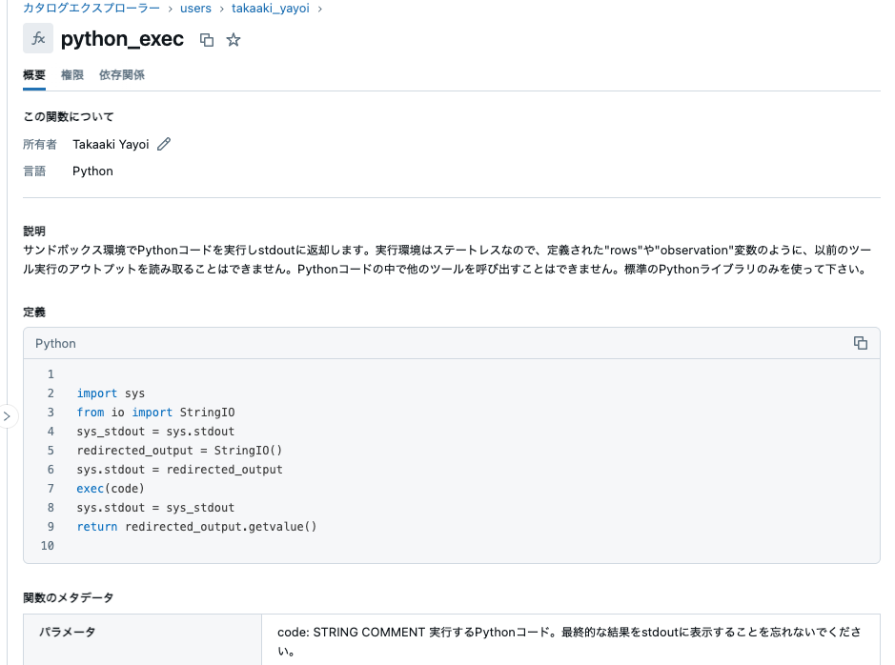Copy the function name using the copy icon

206,39
